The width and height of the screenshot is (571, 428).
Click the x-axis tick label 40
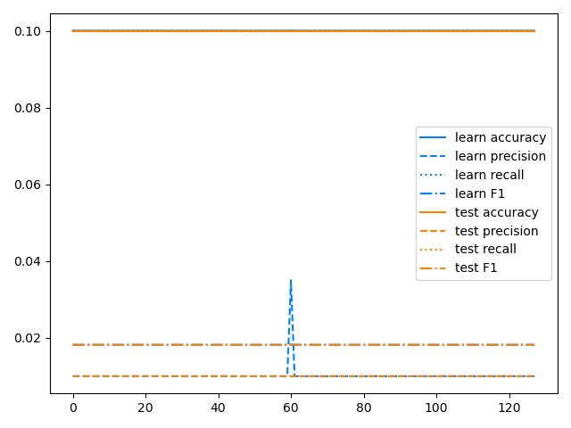218,408
